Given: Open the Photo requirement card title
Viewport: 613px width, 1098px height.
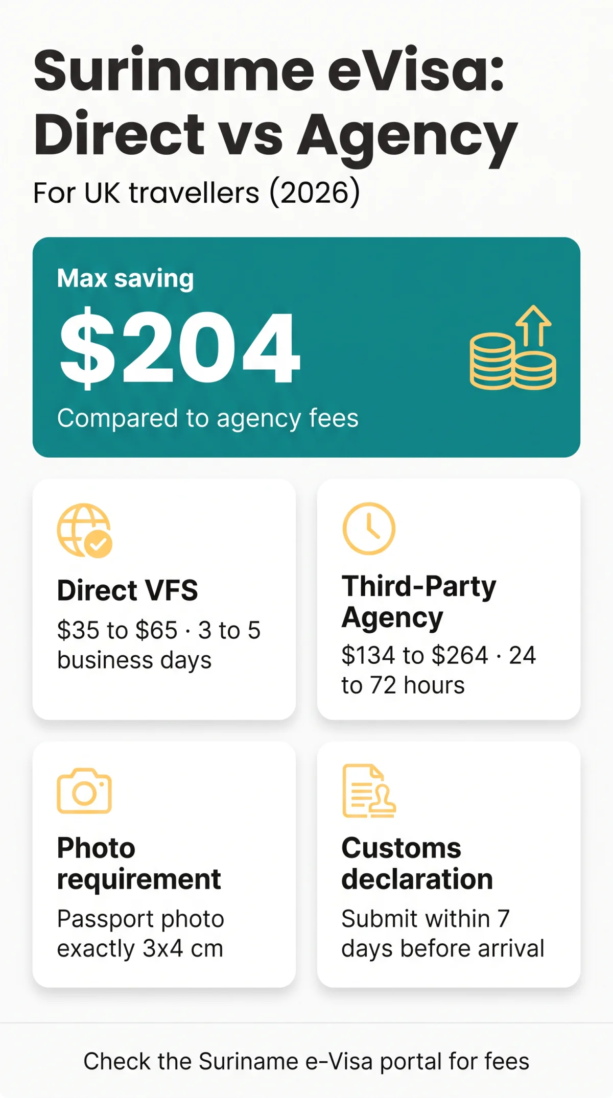Looking at the screenshot, I should 139,863.
